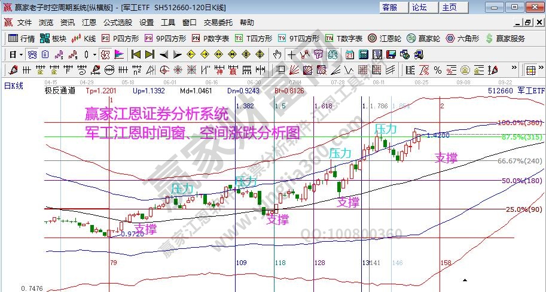Expand the far-right toolbar overflow chevron
546x292 pixels.
[x=541, y=67]
